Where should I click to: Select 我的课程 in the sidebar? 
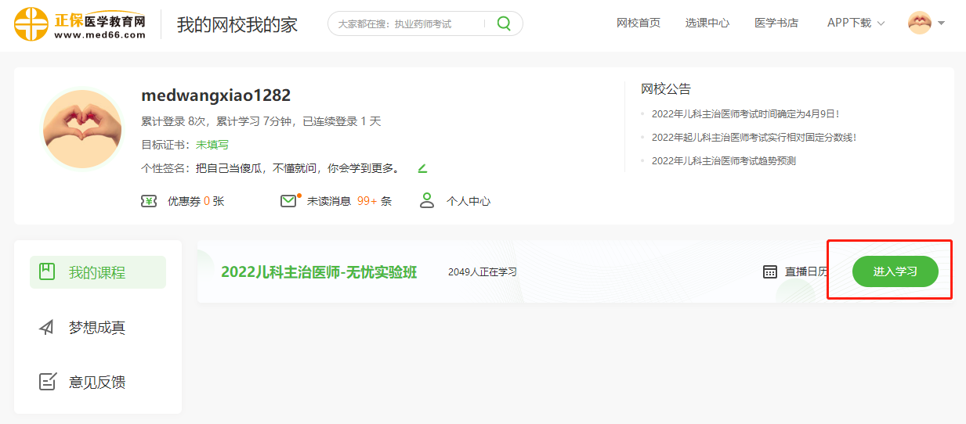point(97,272)
